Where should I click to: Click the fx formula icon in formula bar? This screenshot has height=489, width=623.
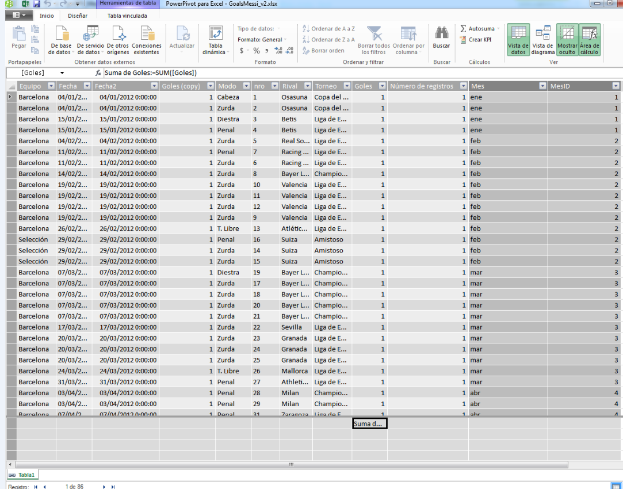(x=98, y=73)
